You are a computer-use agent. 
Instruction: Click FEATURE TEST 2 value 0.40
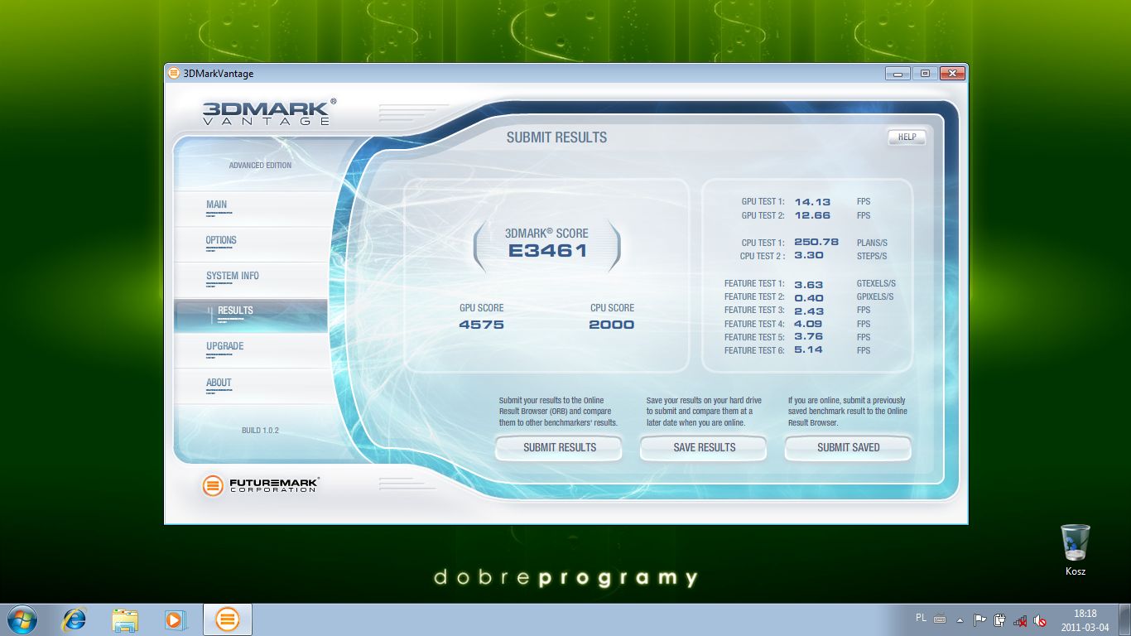(808, 297)
